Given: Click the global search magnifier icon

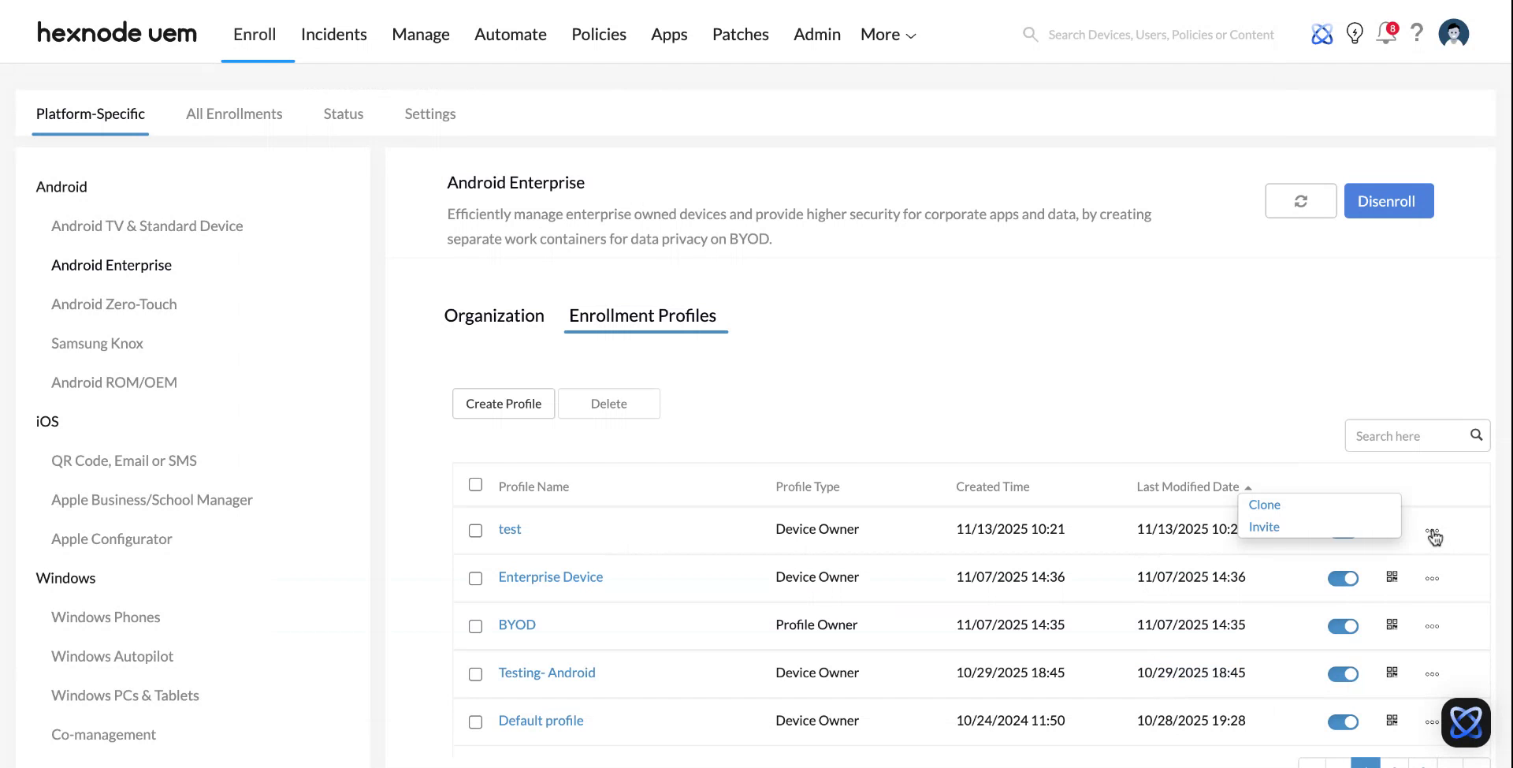Looking at the screenshot, I should click(x=1030, y=34).
